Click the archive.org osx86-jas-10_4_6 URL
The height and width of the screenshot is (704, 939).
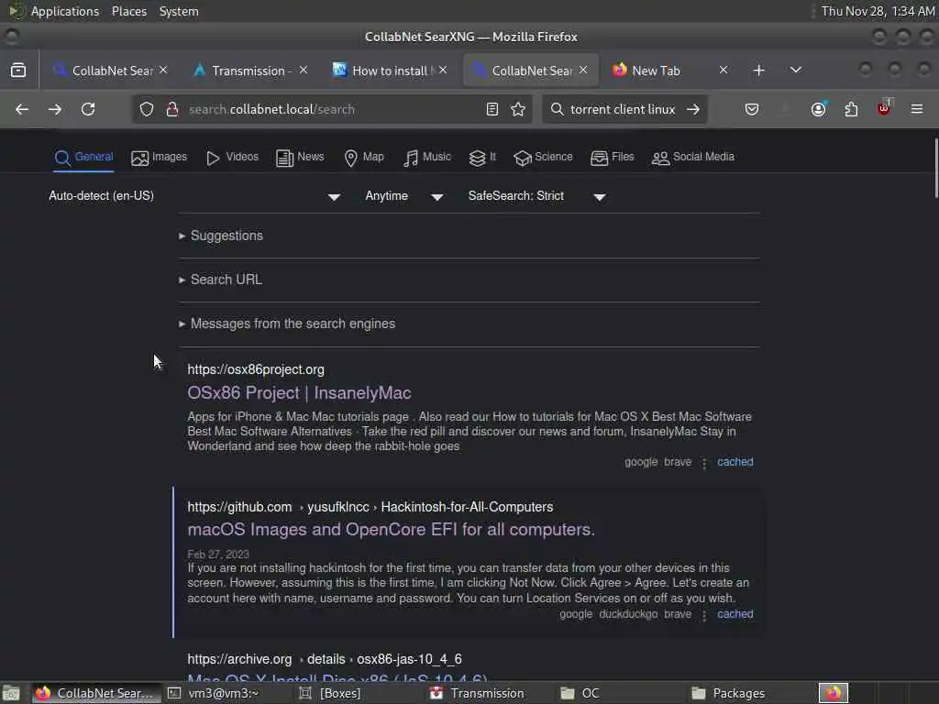325,659
